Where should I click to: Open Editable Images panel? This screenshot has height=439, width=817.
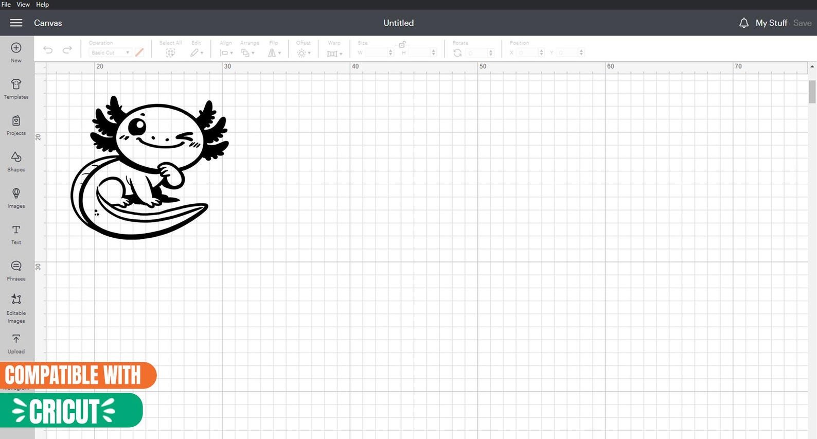16,309
